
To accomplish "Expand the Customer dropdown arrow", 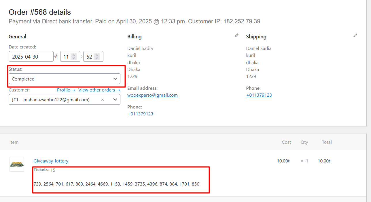I will 115,100.
